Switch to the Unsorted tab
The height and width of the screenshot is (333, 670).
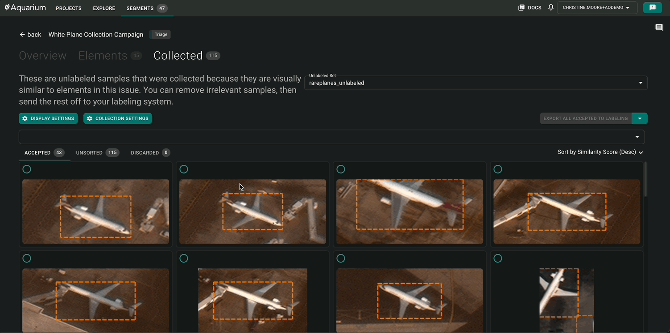tap(96, 153)
